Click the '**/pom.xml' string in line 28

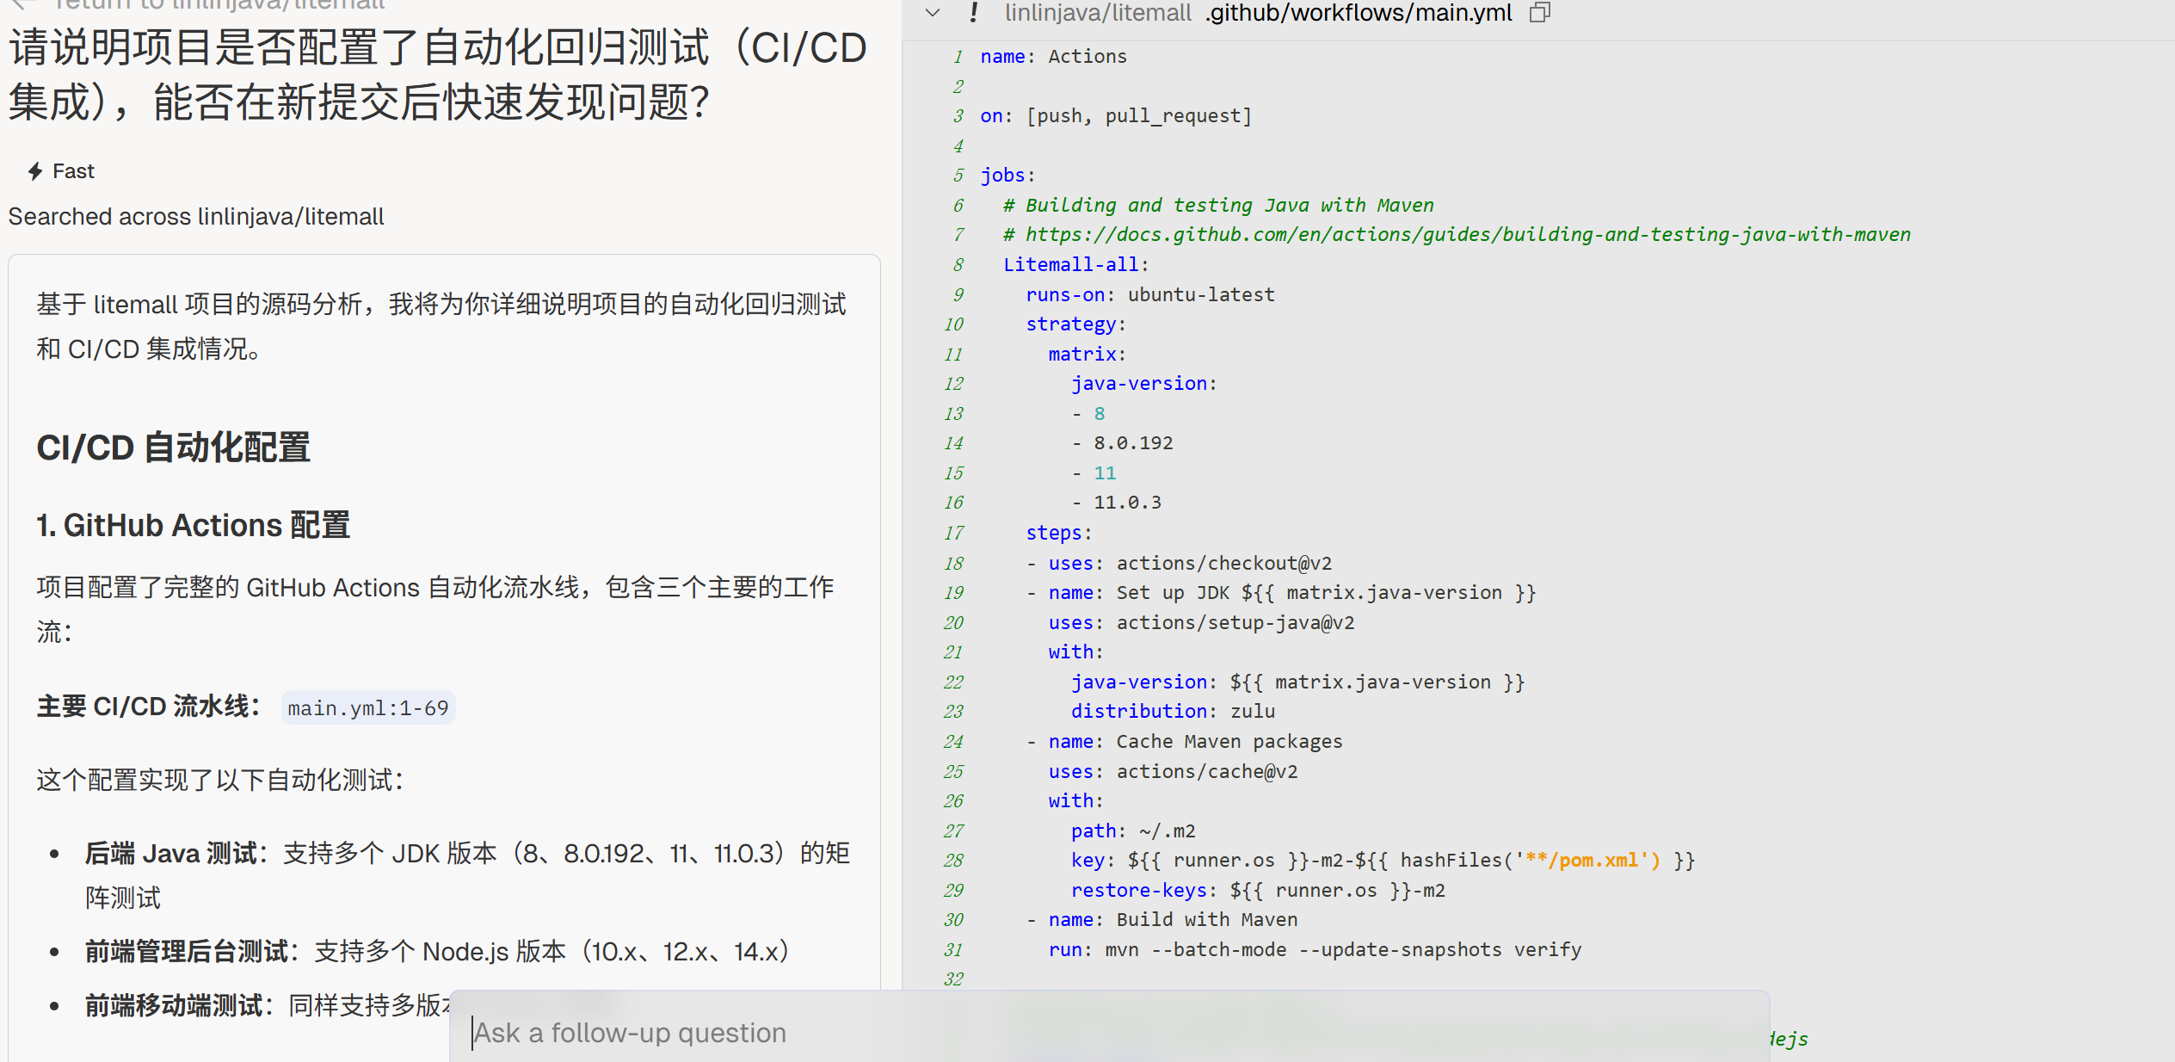coord(1581,860)
